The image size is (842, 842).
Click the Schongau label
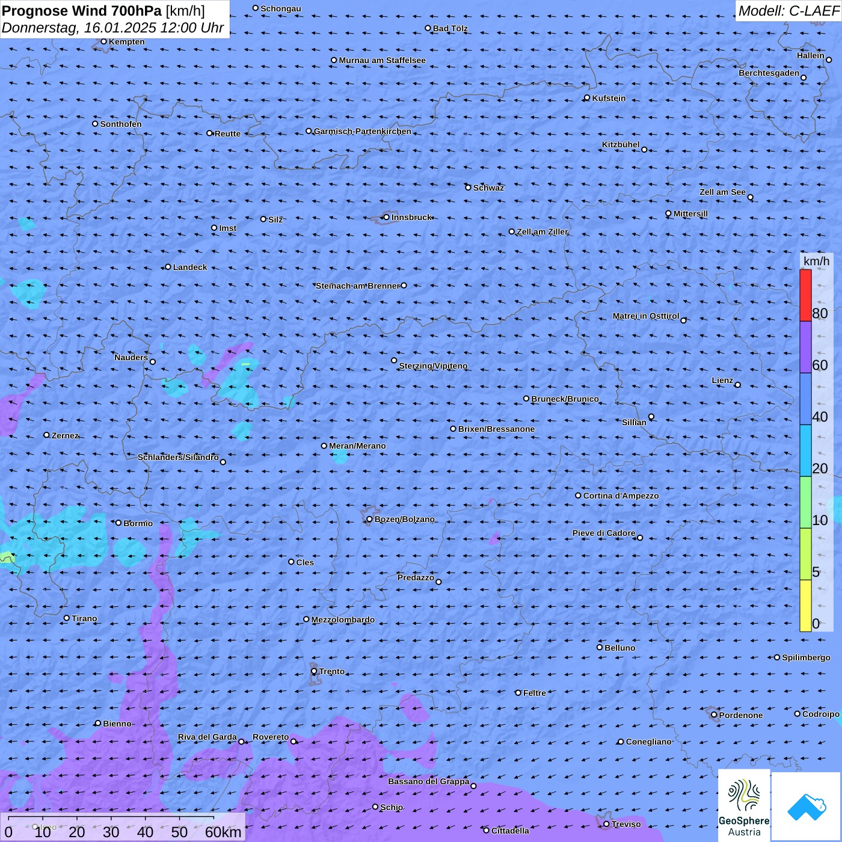pos(281,8)
